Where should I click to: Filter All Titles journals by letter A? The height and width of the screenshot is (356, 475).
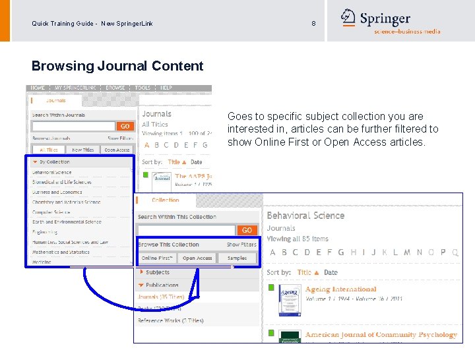click(x=147, y=145)
